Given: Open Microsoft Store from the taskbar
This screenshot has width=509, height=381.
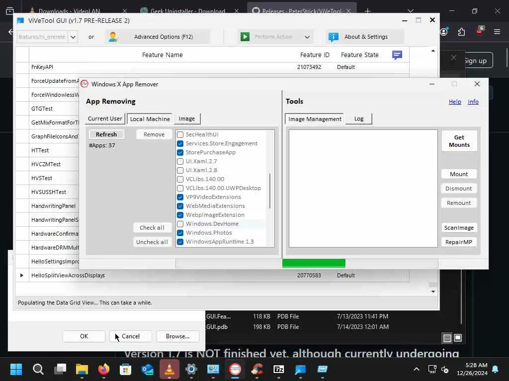Looking at the screenshot, I should [x=125, y=369].
